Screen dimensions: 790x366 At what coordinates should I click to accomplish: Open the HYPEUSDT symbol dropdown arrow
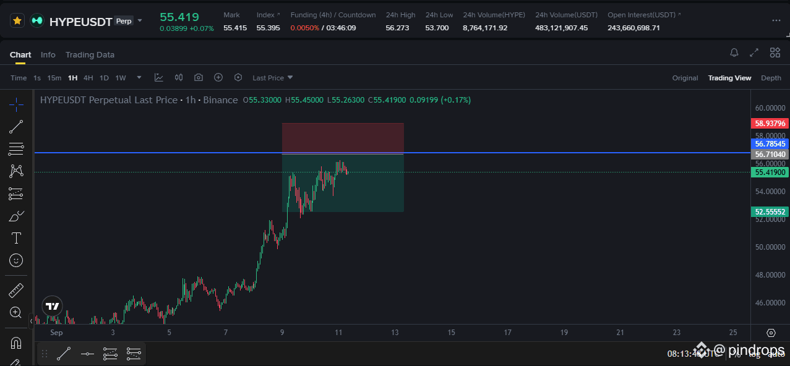[x=140, y=20]
